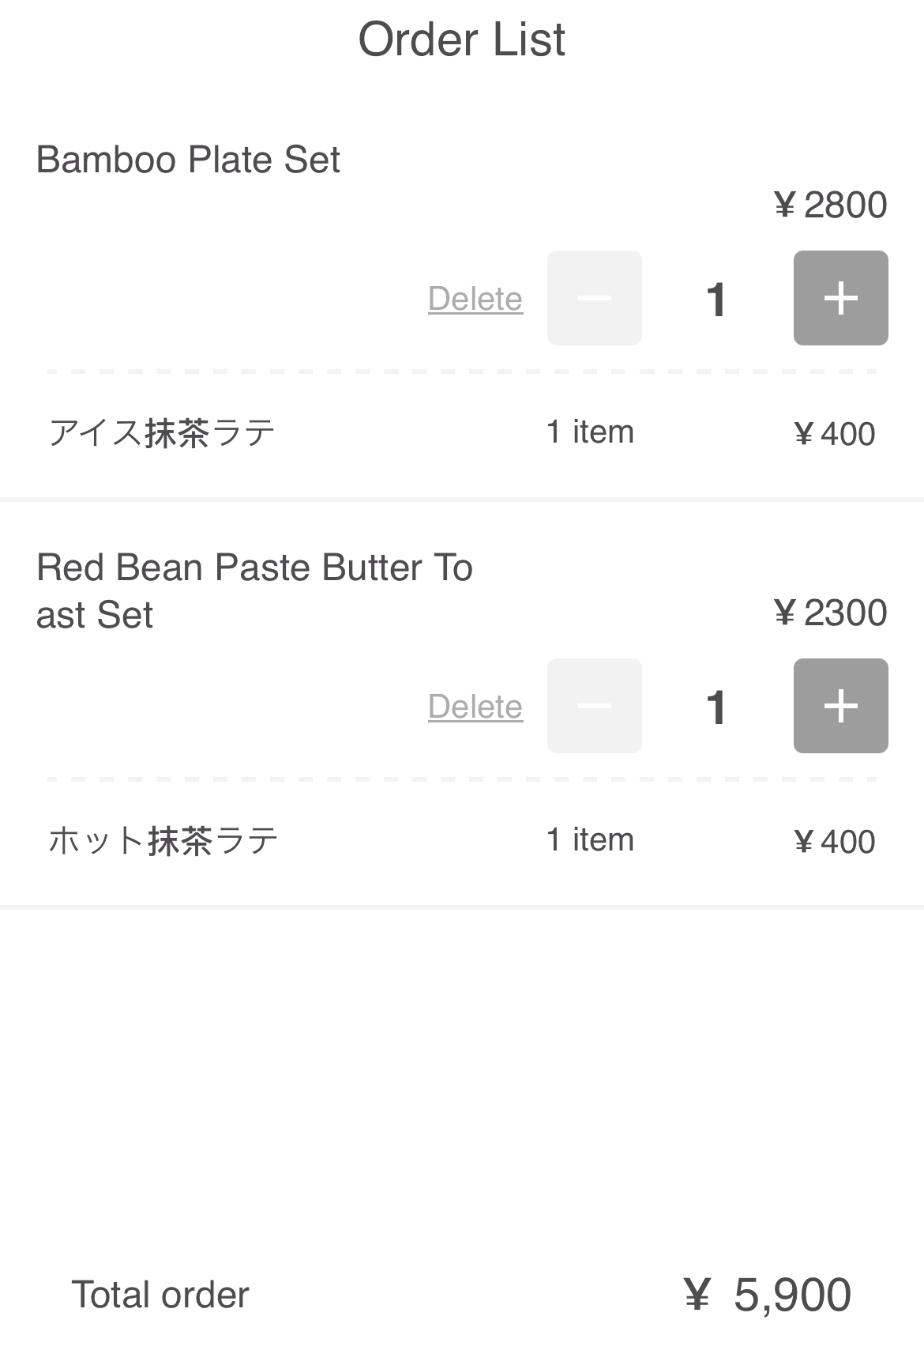Viewport: 924px width, 1354px height.
Task: Click the ¥5,900 total amount
Action: [768, 1295]
